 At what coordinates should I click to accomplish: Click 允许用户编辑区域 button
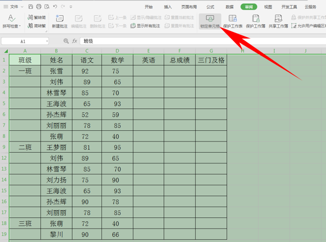pos(309,26)
